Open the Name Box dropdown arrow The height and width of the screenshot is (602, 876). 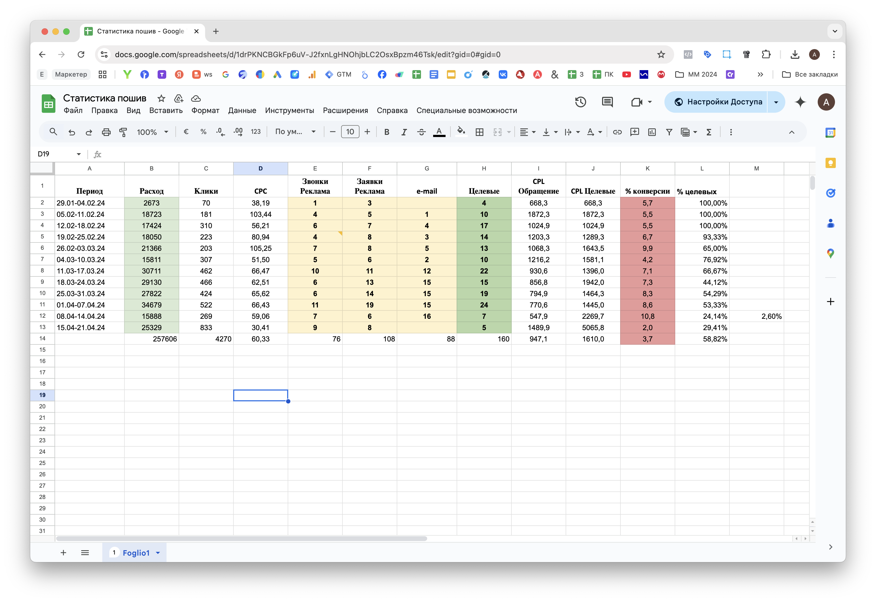coord(79,154)
